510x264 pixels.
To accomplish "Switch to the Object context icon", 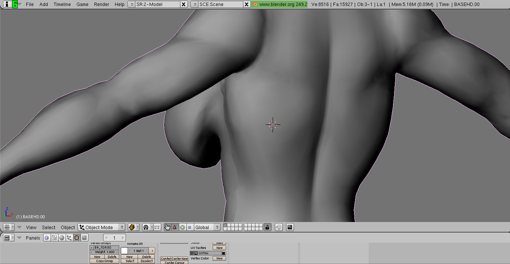I will click(x=69, y=238).
